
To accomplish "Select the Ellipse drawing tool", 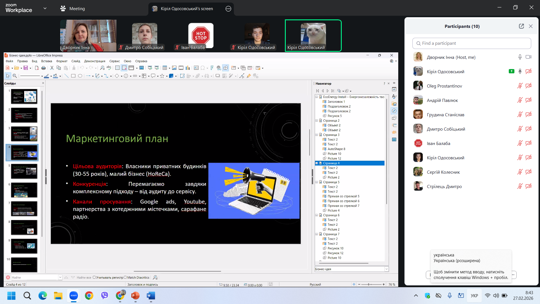I will pyautogui.click(x=80, y=76).
